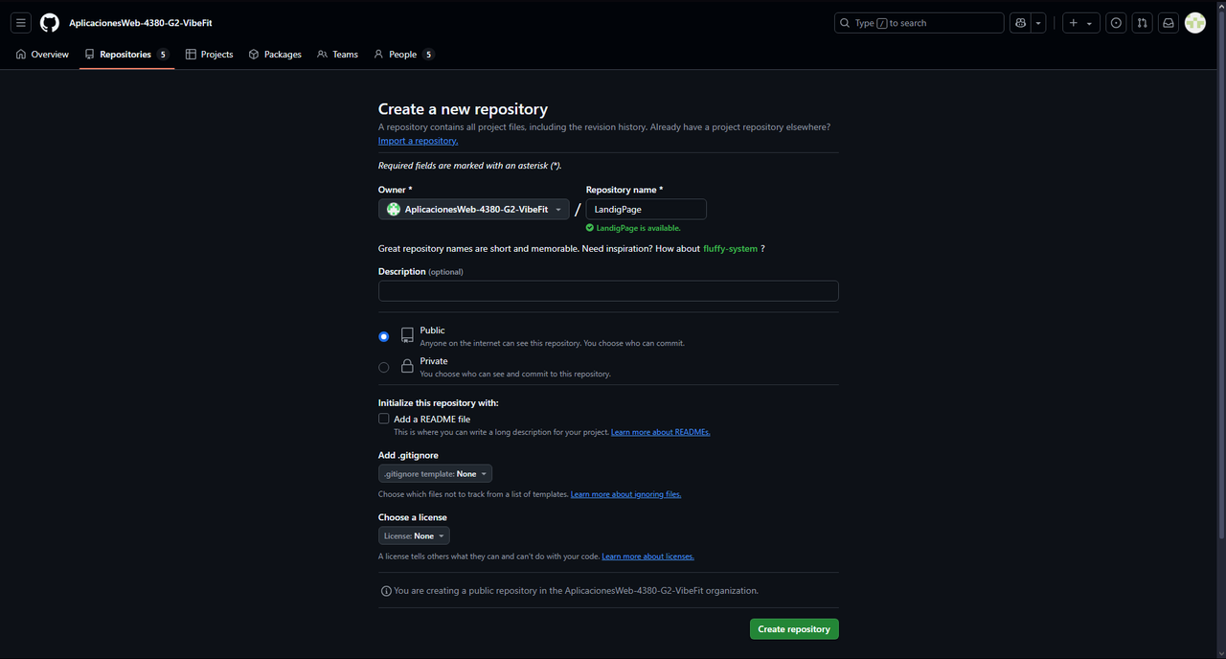Click the AplicacionesWeb-4380-G2-VibeFit organization name in header
This screenshot has width=1226, height=659.
point(141,23)
